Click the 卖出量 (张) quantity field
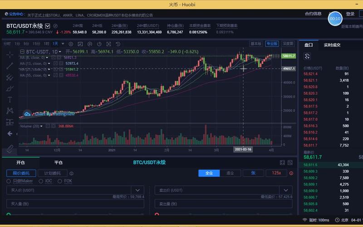363x227 pixels. pos(223,203)
